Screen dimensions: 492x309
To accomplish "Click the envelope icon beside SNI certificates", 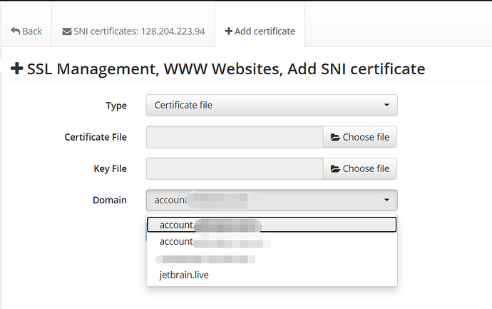I will [x=67, y=31].
